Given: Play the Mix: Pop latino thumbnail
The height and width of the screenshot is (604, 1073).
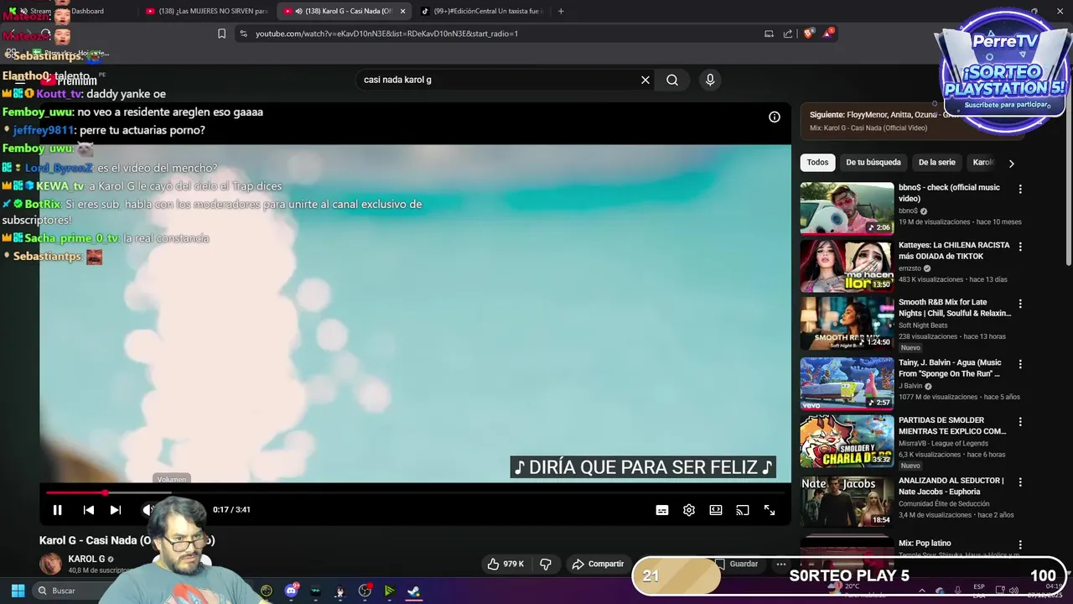Looking at the screenshot, I should [x=847, y=554].
